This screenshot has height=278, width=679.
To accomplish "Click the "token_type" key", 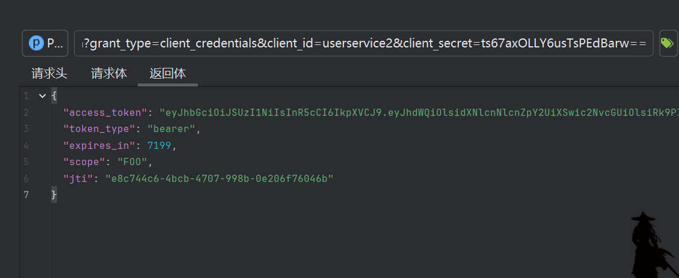I will coord(100,129).
